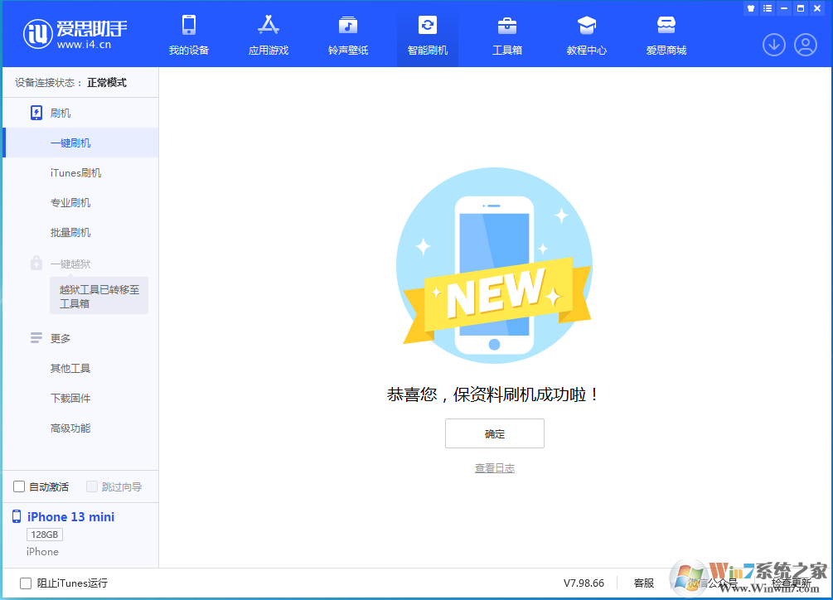Open the download manager circle icon
The width and height of the screenshot is (833, 600).
[773, 45]
